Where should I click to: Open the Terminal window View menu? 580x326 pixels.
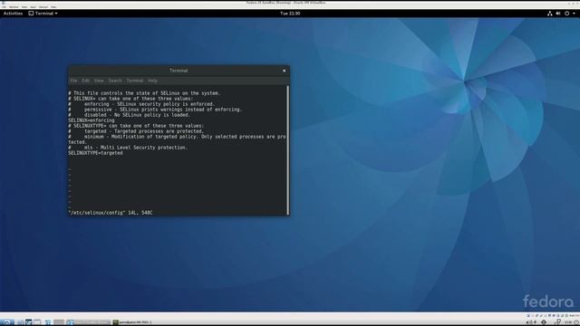coord(99,81)
